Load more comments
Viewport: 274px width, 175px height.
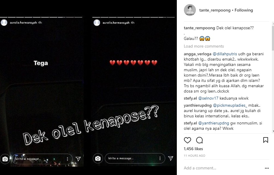pos(204,46)
